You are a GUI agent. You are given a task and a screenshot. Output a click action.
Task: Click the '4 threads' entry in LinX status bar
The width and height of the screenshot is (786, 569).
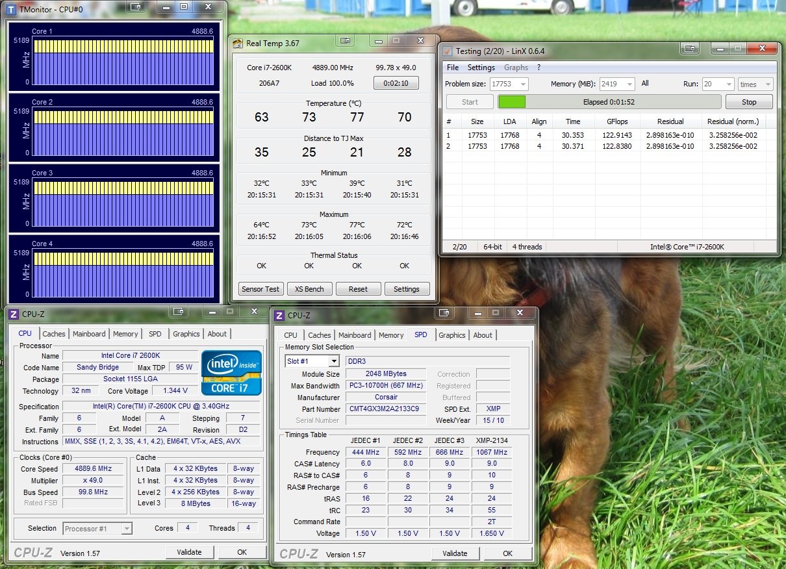527,247
